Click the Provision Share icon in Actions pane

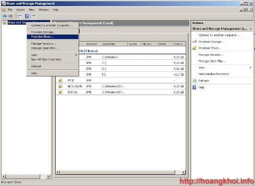195,48
